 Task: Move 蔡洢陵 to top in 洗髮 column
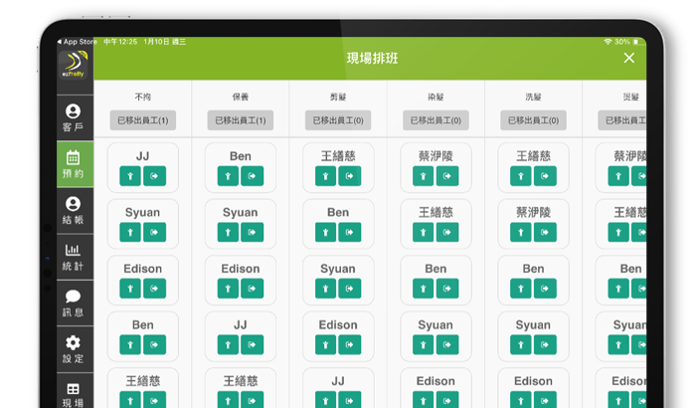(x=521, y=232)
